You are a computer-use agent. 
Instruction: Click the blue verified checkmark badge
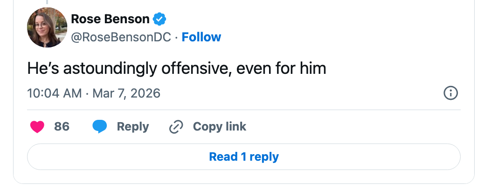click(160, 20)
